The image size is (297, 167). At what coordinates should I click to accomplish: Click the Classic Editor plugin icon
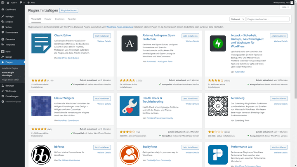pos(41,43)
